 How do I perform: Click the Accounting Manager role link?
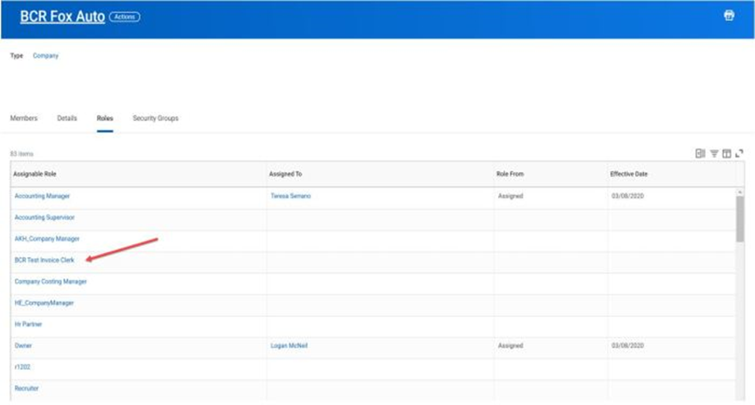(x=42, y=196)
